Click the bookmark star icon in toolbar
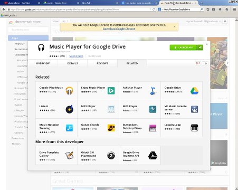238x190 pixels. click(x=208, y=9)
